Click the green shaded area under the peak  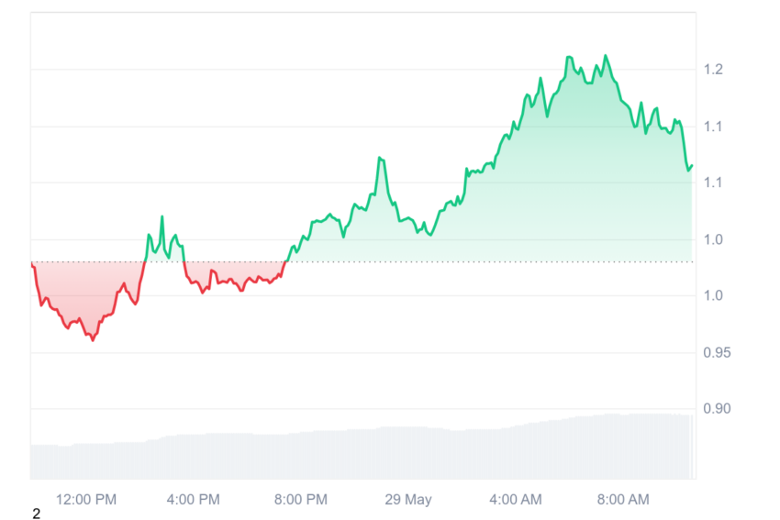click(x=587, y=174)
